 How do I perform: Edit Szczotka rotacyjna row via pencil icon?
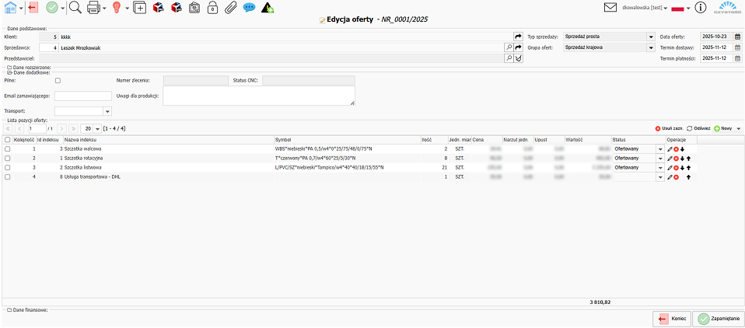point(670,158)
